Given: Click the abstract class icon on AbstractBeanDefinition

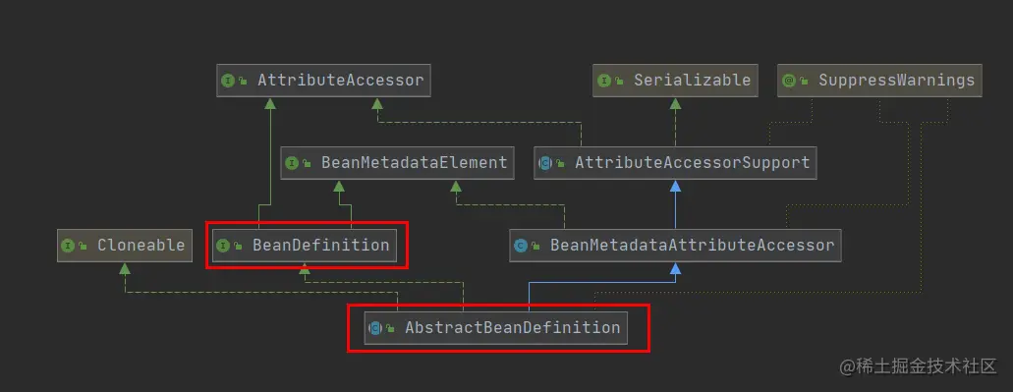Looking at the screenshot, I should 374,328.
